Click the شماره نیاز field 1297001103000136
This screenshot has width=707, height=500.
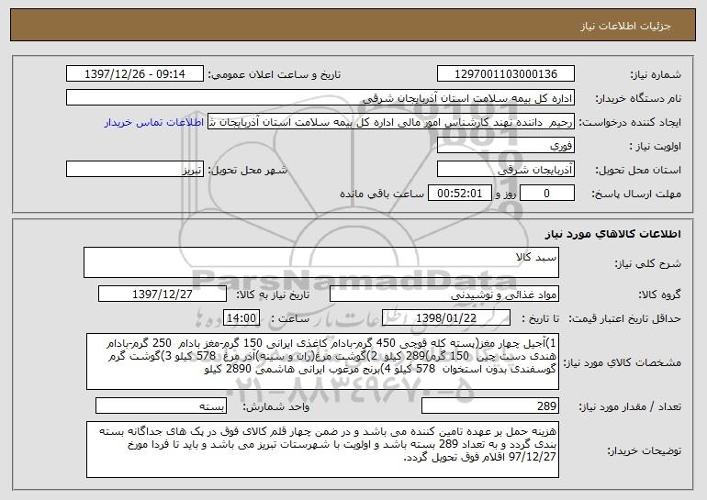[x=505, y=74]
